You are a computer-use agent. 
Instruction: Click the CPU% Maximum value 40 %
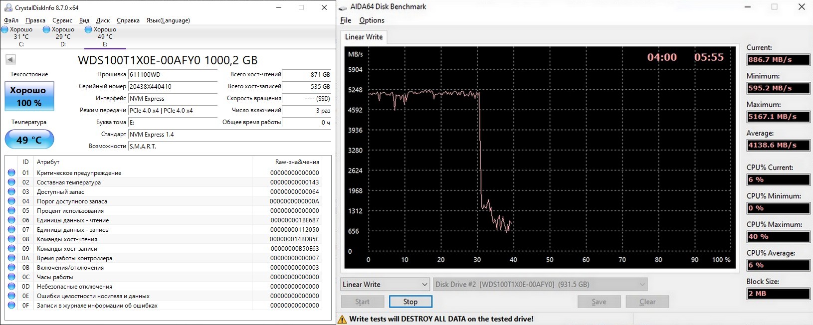[x=778, y=237]
